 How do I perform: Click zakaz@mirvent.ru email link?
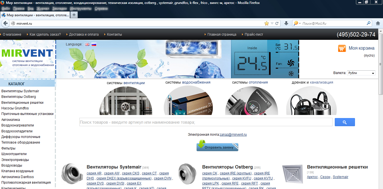[x=233, y=135]
